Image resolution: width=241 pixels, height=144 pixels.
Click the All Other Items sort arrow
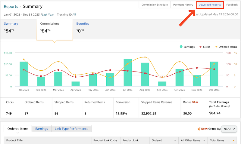pyautogui.click(x=204, y=140)
